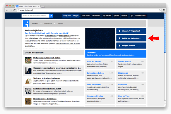Open 'Obsessieve compulsieve stoornis' article

57,68
